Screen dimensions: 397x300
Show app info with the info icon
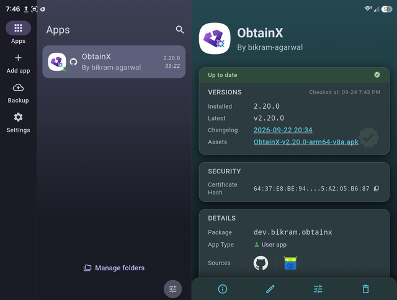[x=223, y=289]
